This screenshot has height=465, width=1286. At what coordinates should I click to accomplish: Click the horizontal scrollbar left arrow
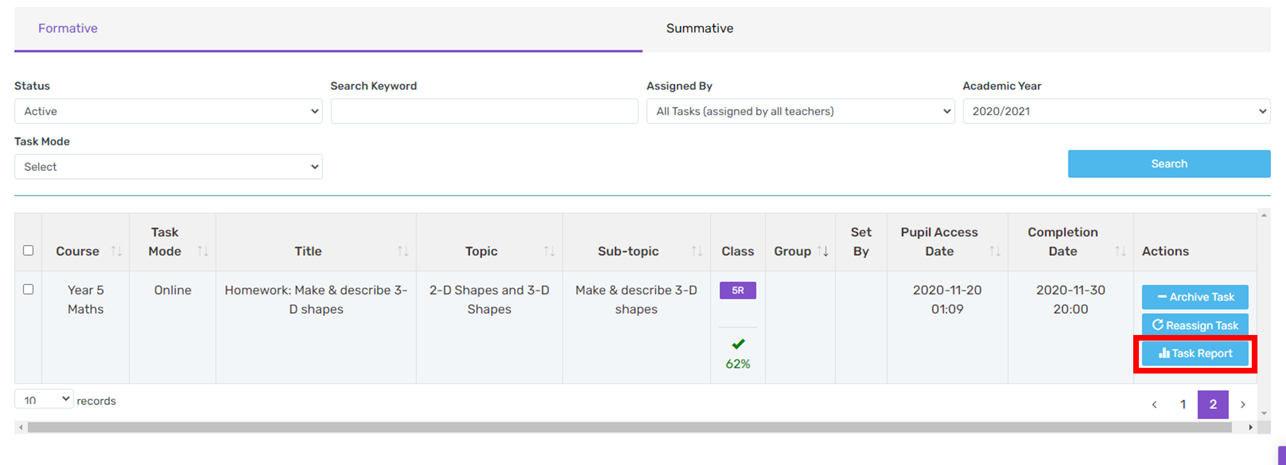[21, 427]
